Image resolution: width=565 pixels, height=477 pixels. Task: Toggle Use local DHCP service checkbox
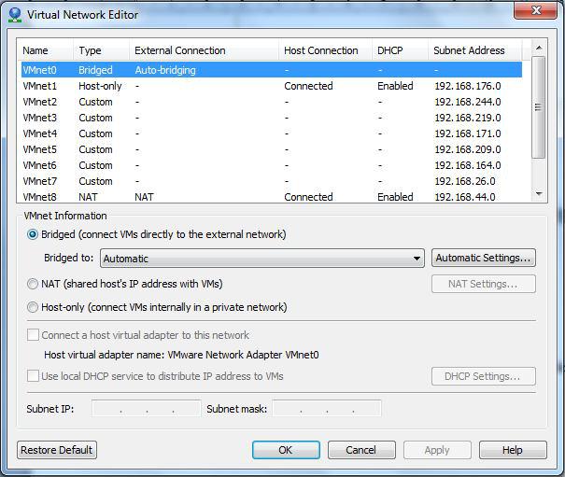(x=33, y=376)
